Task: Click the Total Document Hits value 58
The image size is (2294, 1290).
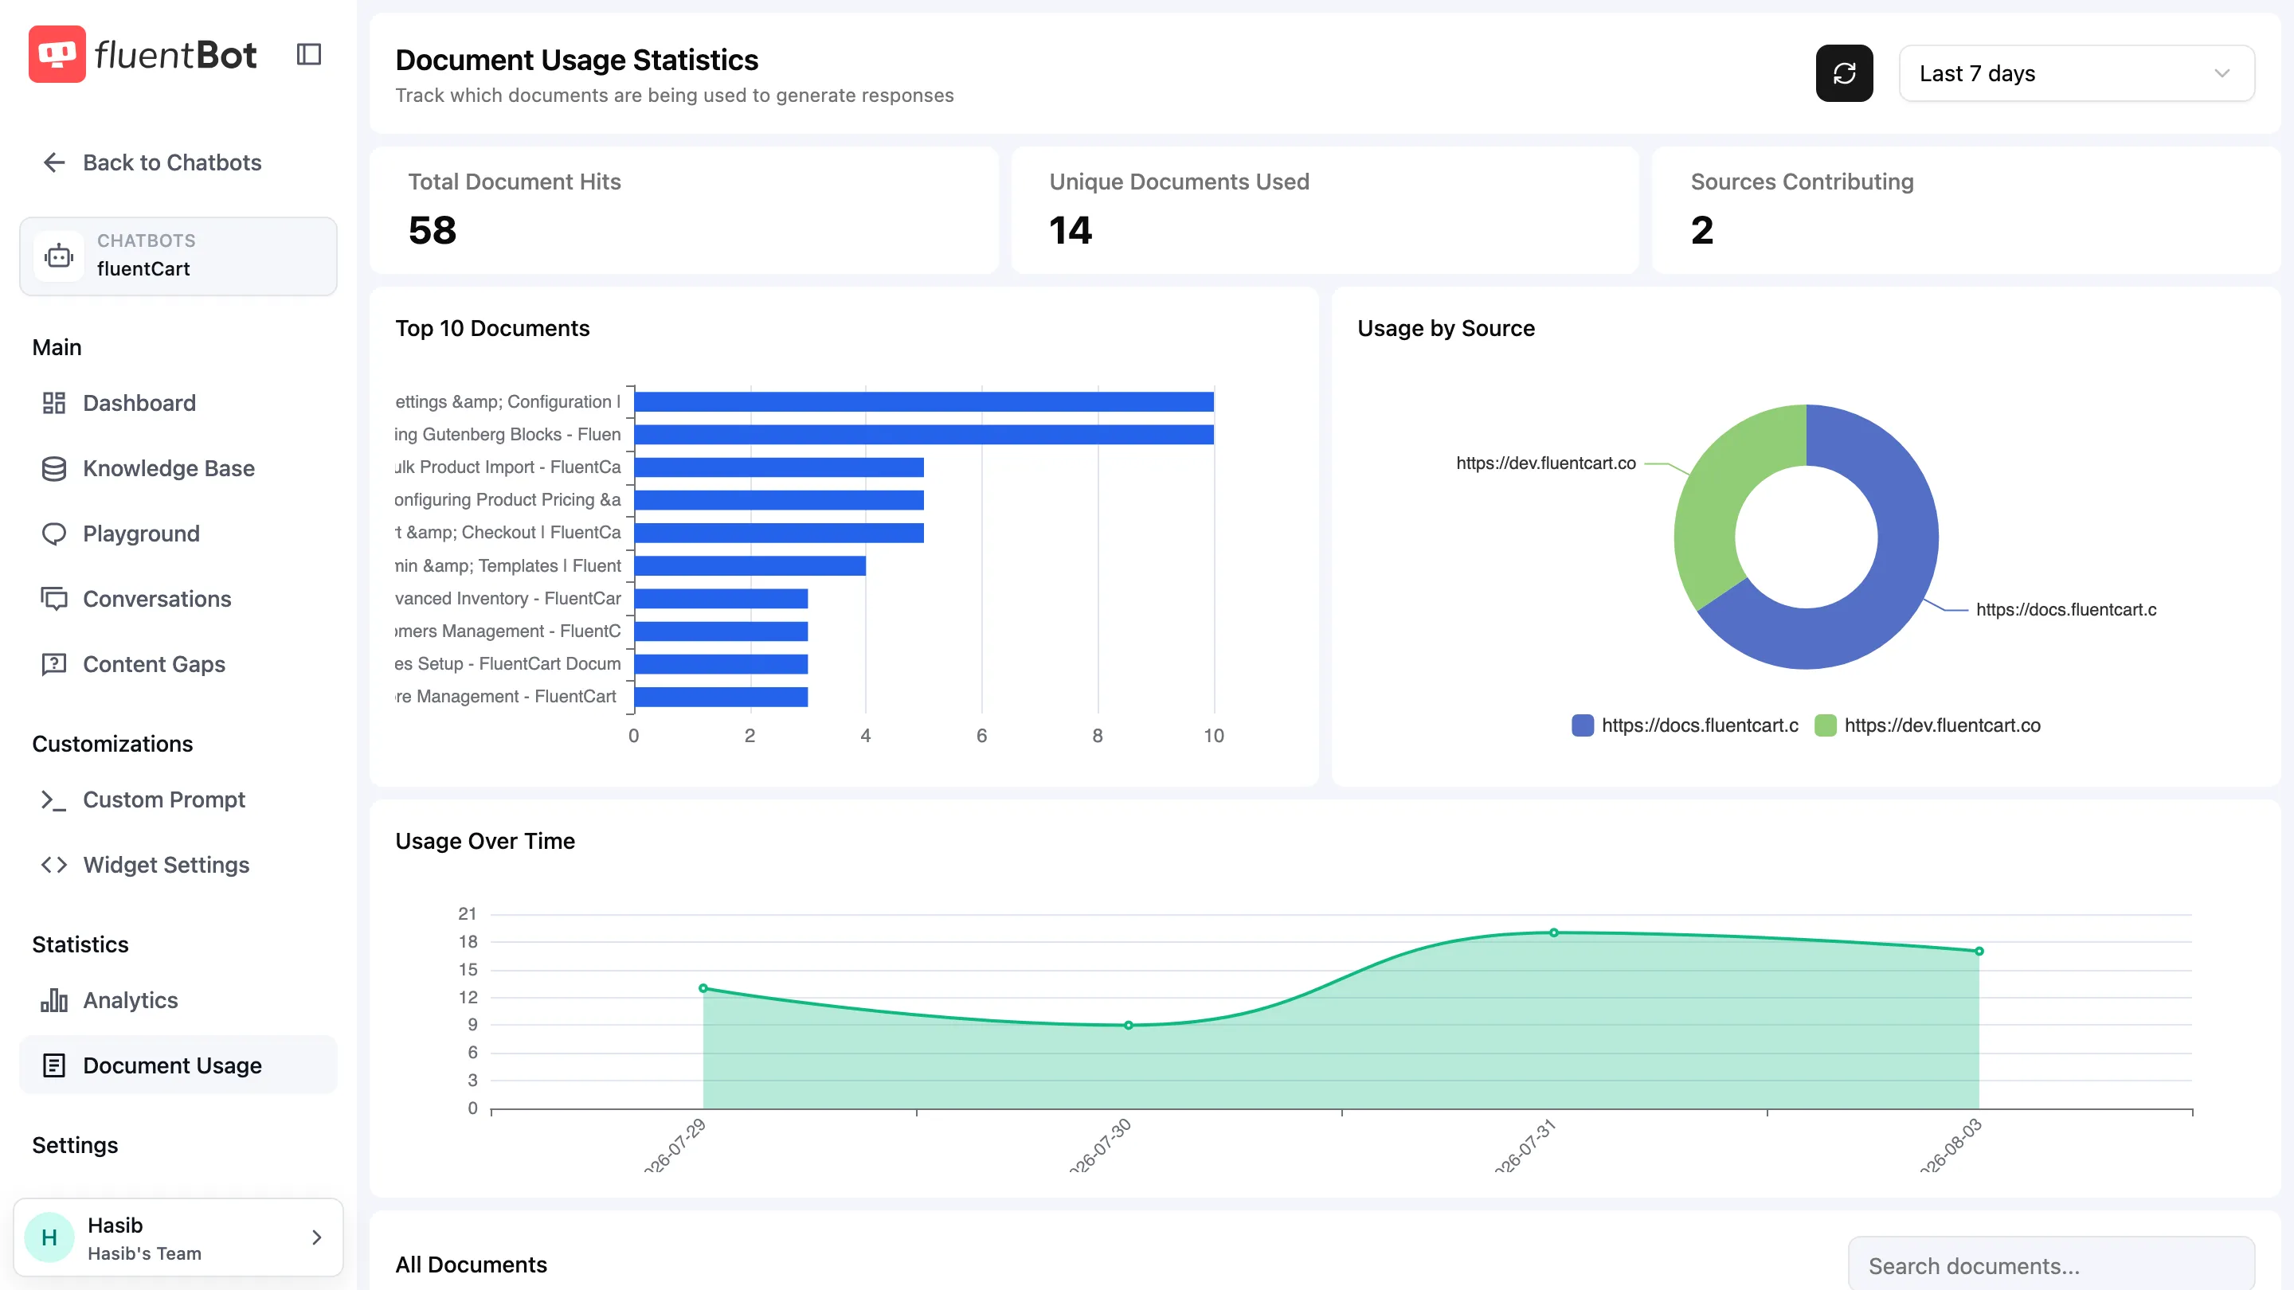Action: pos(432,231)
